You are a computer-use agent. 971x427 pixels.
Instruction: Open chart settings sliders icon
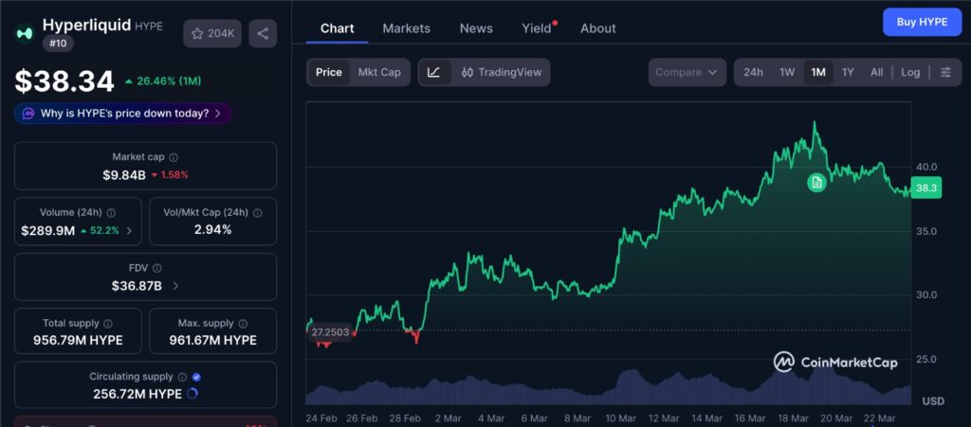pyautogui.click(x=945, y=72)
